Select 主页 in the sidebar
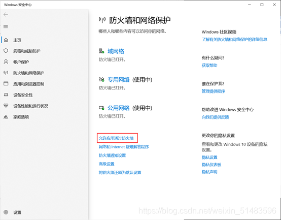 click(17, 40)
